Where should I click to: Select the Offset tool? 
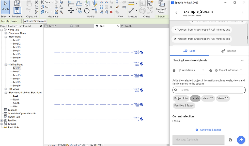(x=79, y=3)
